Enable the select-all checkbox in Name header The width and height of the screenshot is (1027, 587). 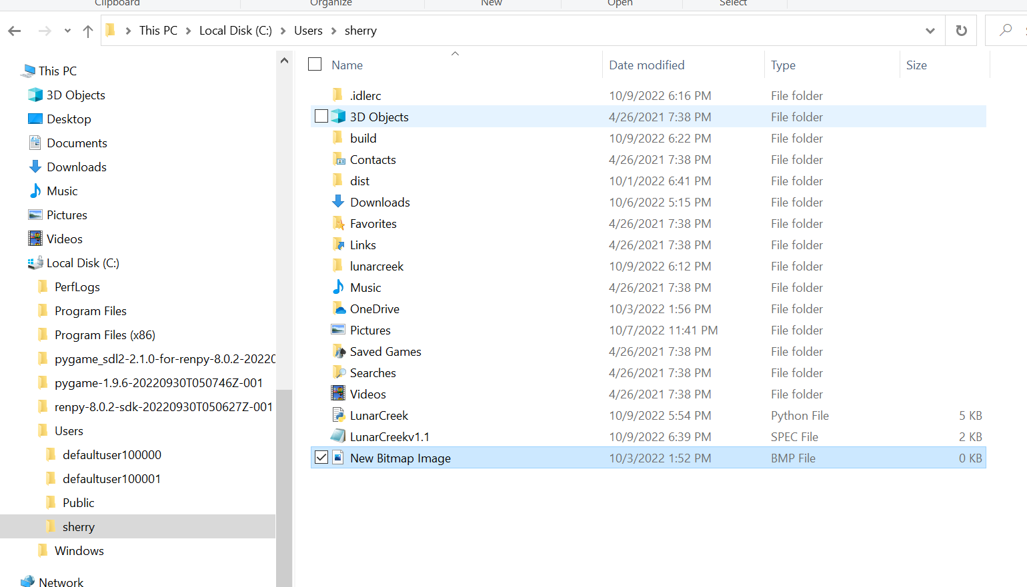(314, 65)
